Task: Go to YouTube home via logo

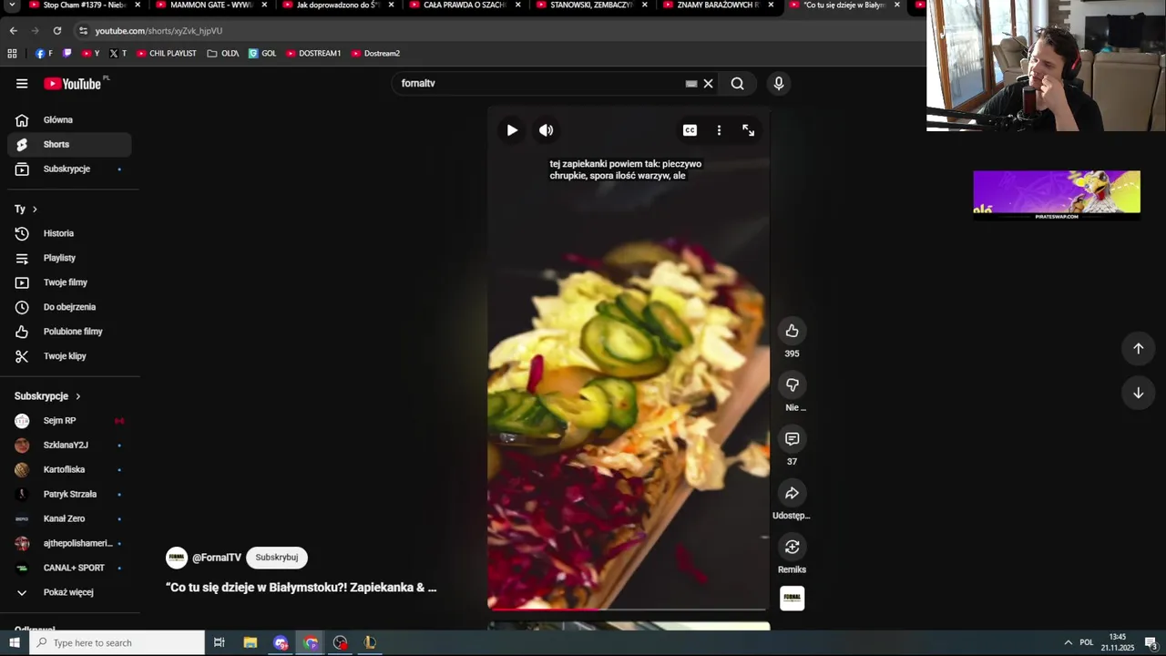Action: (x=73, y=84)
